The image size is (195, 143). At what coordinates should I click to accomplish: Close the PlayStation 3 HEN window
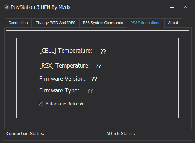point(185,7)
